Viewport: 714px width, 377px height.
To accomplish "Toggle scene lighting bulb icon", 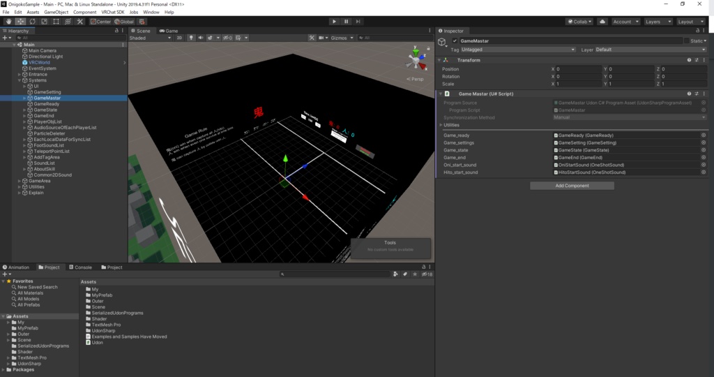I will 191,38.
